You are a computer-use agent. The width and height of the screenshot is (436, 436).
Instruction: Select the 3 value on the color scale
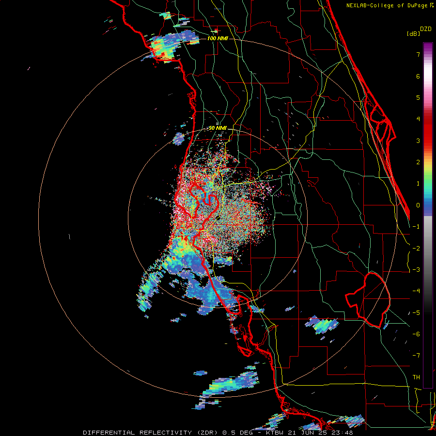tap(418, 140)
